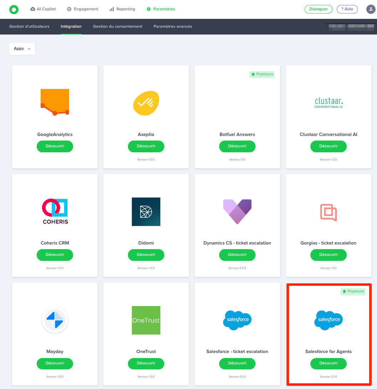Click the Aide help button
This screenshot has width=377, height=389.
click(347, 9)
